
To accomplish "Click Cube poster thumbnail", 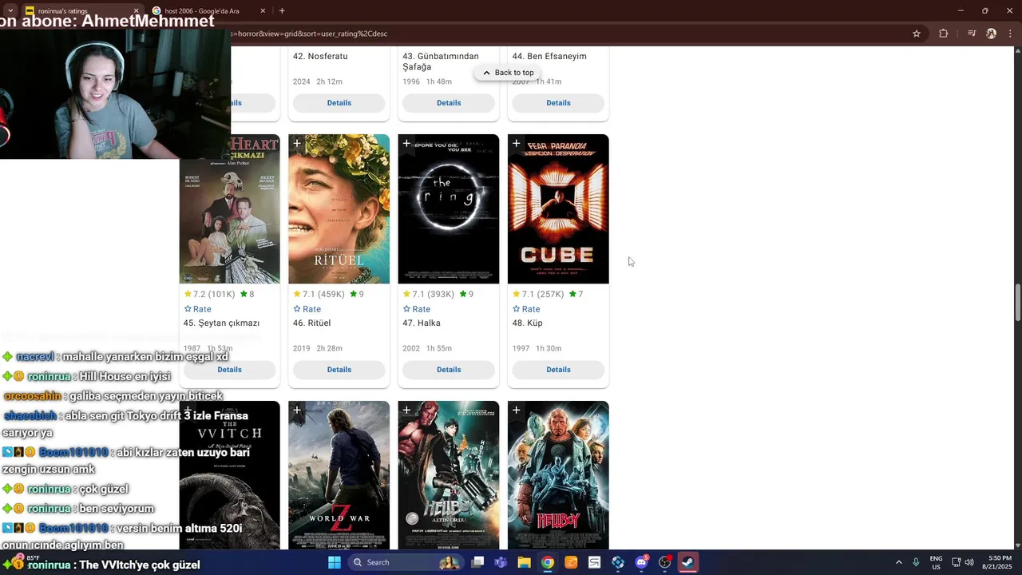I will [558, 209].
